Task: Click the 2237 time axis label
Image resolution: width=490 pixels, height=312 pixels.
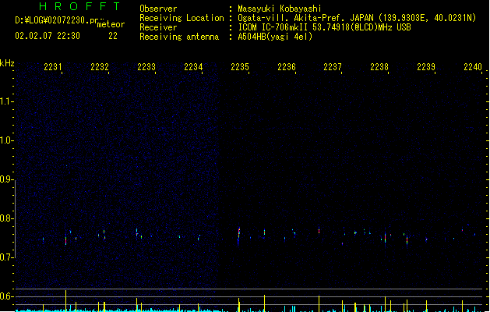Action: (x=333, y=66)
